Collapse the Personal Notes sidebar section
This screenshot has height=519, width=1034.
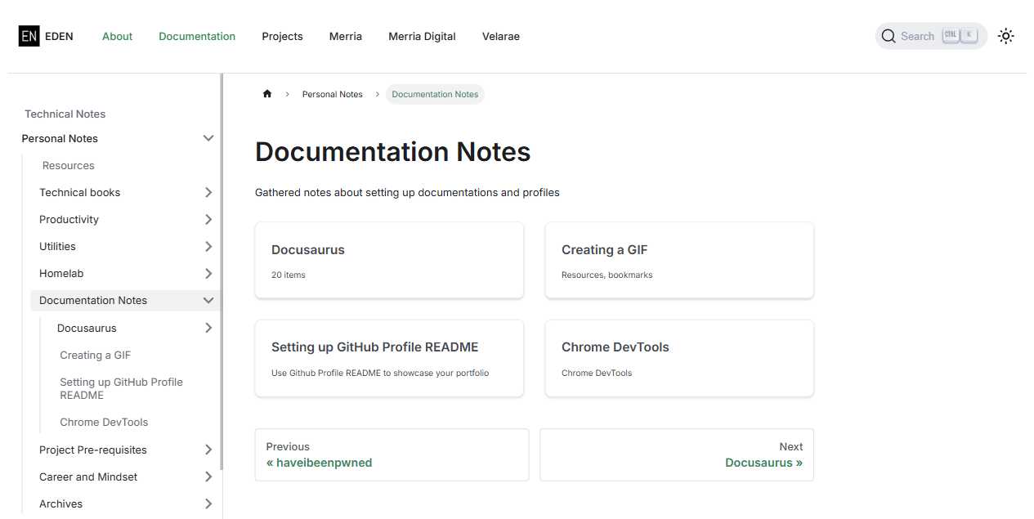coord(208,138)
